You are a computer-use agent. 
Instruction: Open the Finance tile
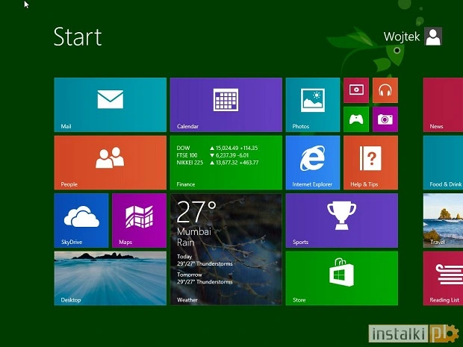pos(226,163)
